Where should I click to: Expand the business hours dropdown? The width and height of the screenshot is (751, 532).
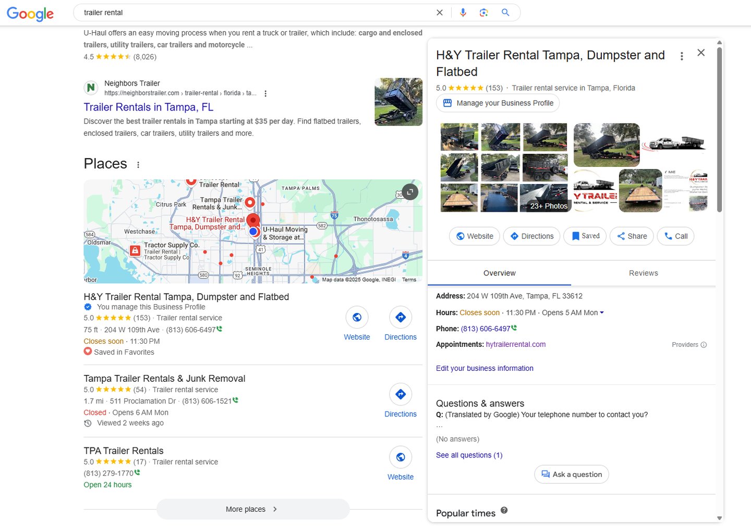point(602,313)
